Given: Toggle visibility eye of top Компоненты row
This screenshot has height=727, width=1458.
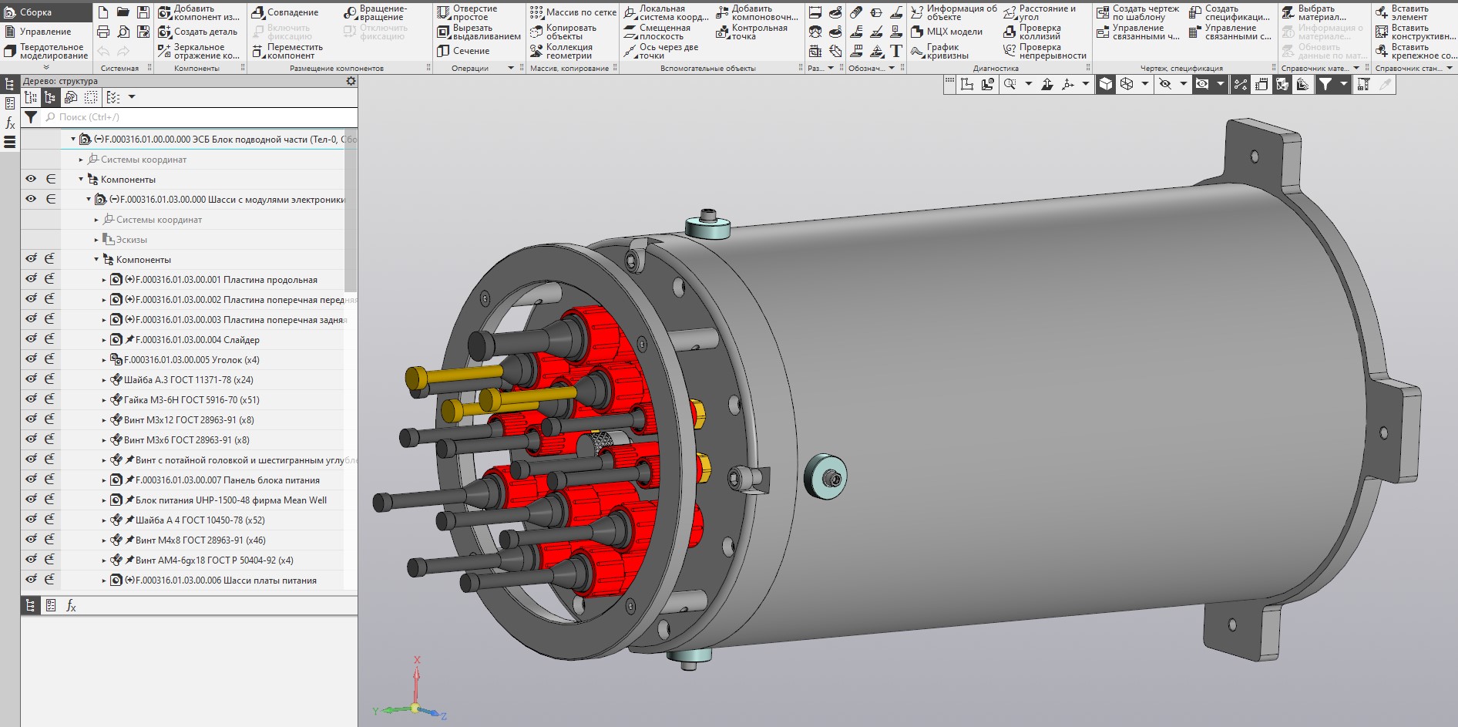Looking at the screenshot, I should (31, 179).
